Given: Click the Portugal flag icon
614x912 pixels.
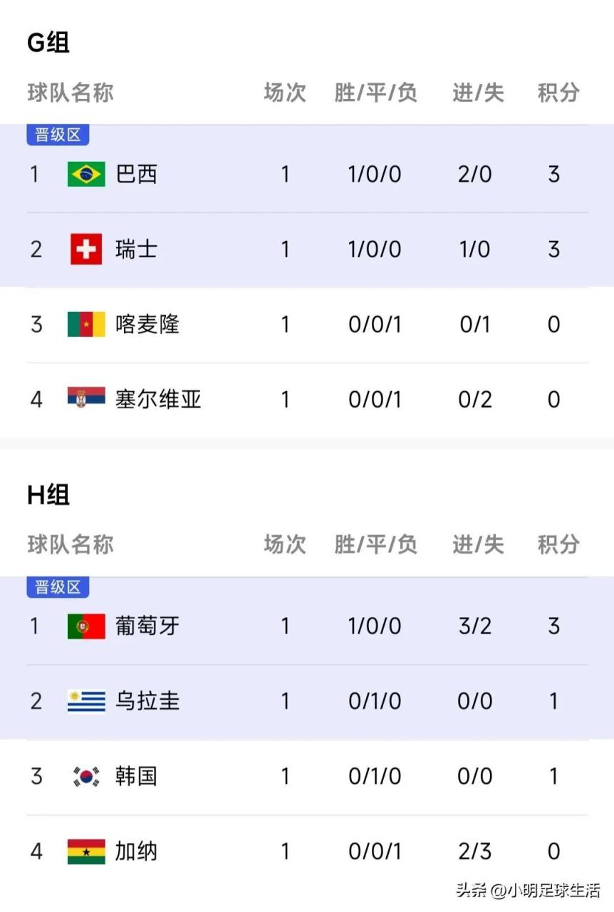Looking at the screenshot, I should [86, 626].
